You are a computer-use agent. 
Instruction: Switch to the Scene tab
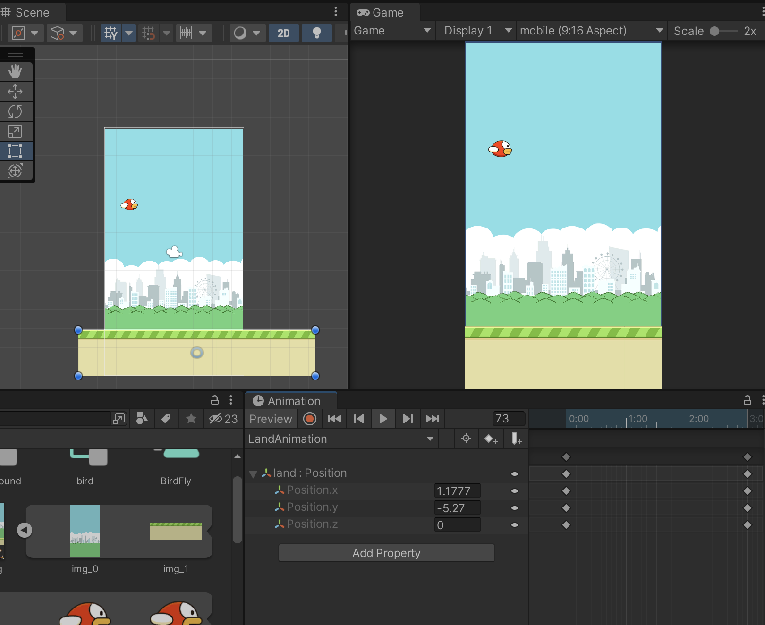(x=32, y=12)
